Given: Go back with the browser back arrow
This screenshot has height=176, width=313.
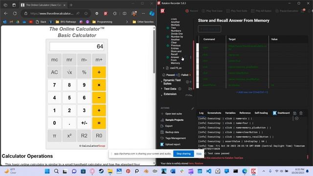Looking at the screenshot, I should pyautogui.click(x=6, y=13).
